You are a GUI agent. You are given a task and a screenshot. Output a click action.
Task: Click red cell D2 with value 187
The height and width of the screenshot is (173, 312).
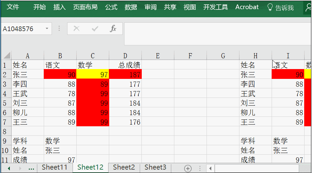coord(125,74)
